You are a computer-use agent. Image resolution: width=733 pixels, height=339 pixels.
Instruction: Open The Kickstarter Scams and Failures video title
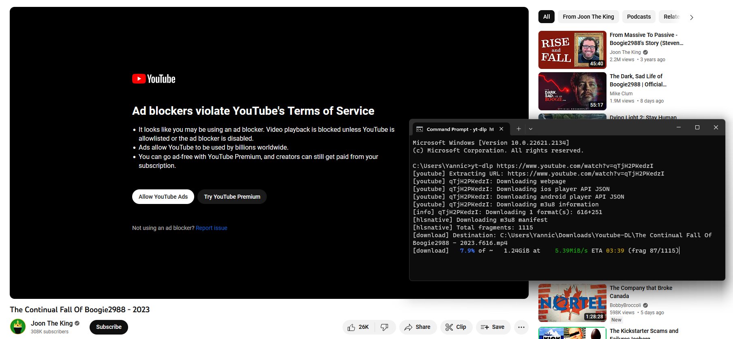[x=644, y=334]
